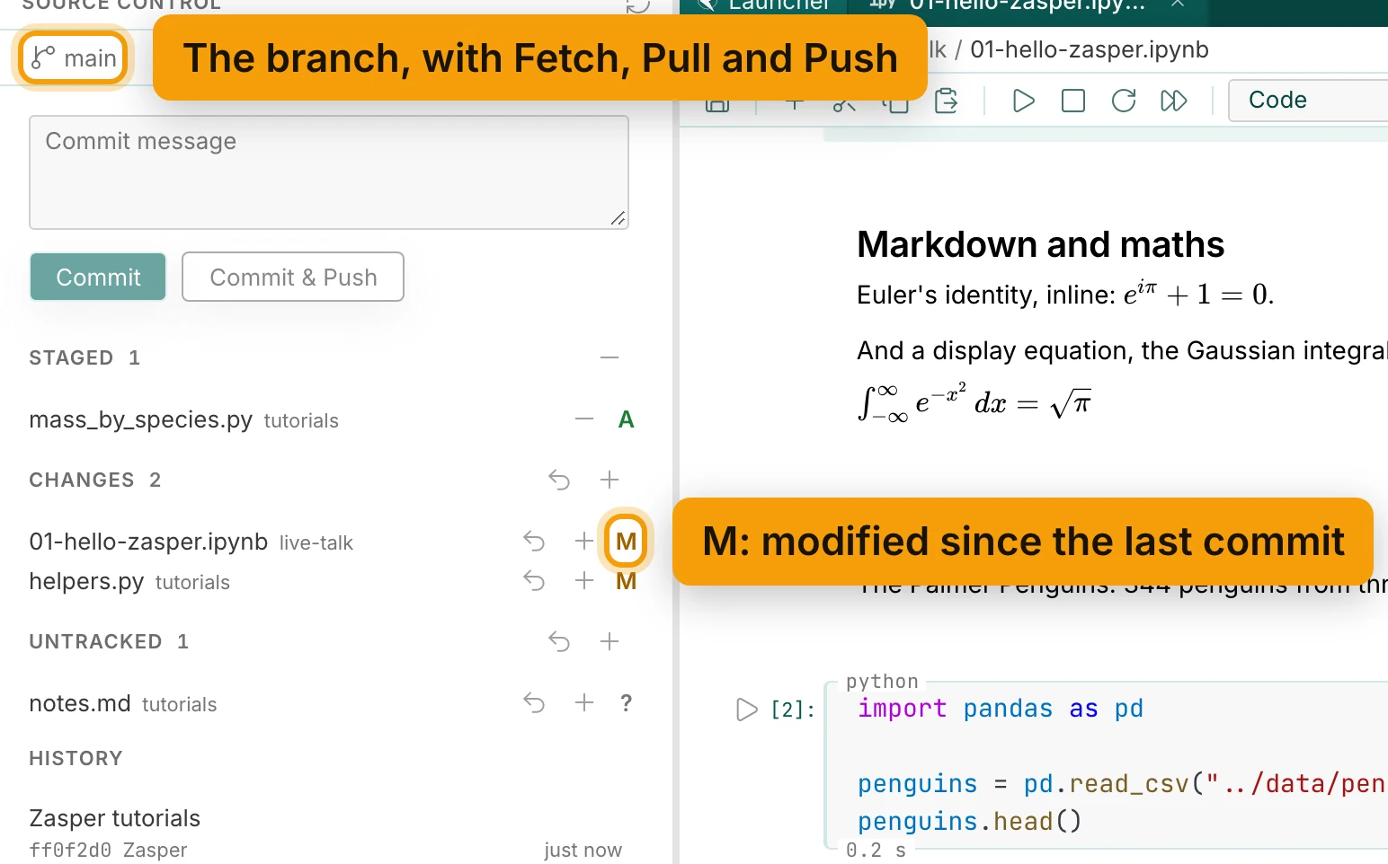The height and width of the screenshot is (864, 1388).
Task: Stage notes.md with its plus icon
Action: click(x=584, y=702)
